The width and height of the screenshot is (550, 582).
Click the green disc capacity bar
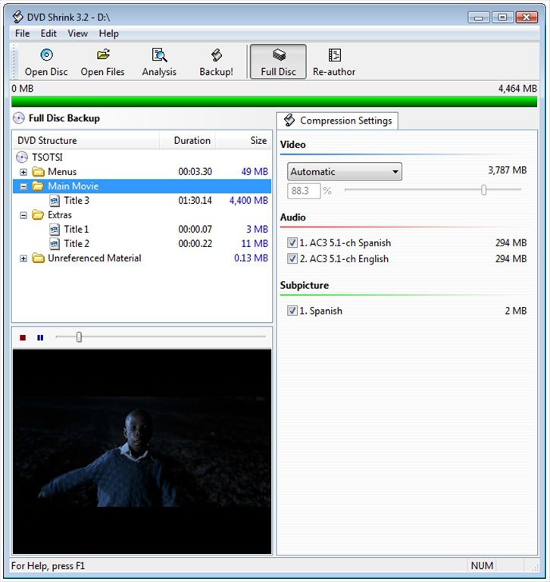274,102
